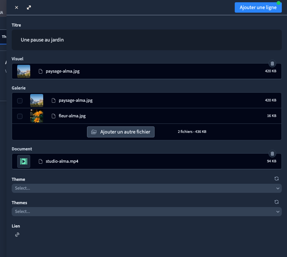Screen dimensions: 287x257
Task: Check the box for paysage-alma.jpg in Galerie
Action: click(x=20, y=101)
